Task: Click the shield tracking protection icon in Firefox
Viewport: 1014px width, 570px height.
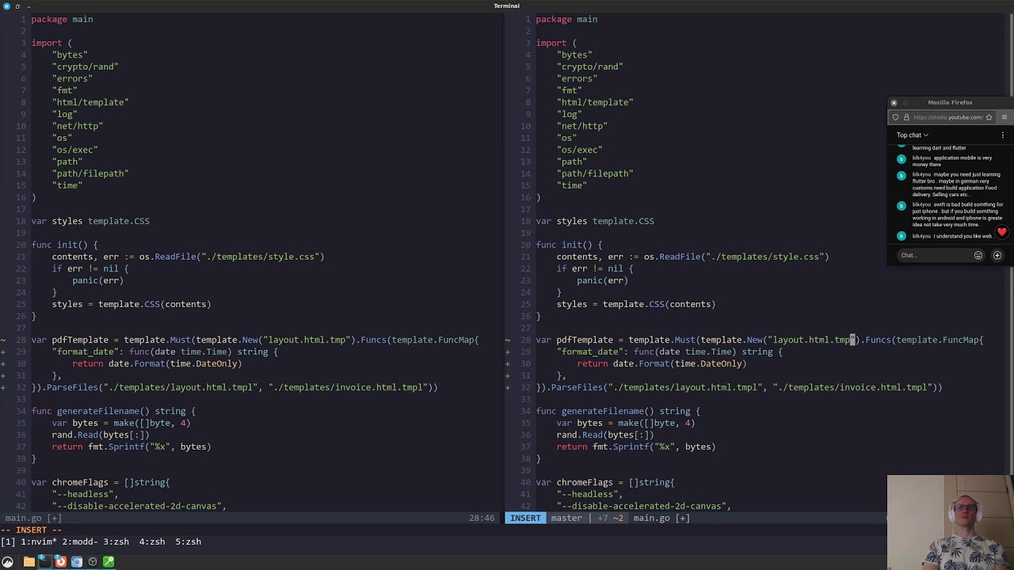Action: [896, 117]
